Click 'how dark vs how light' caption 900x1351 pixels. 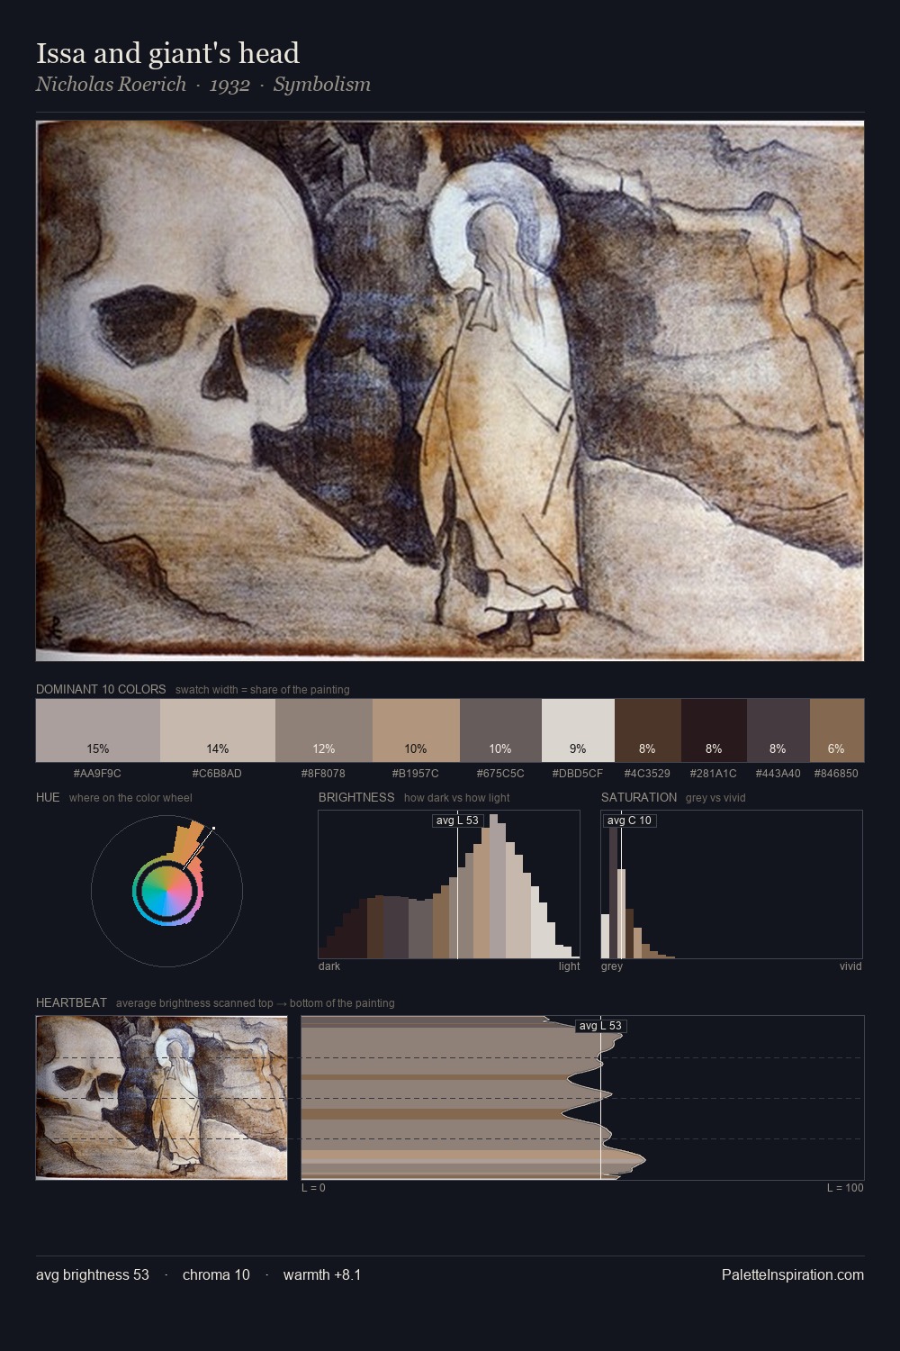pyautogui.click(x=457, y=798)
